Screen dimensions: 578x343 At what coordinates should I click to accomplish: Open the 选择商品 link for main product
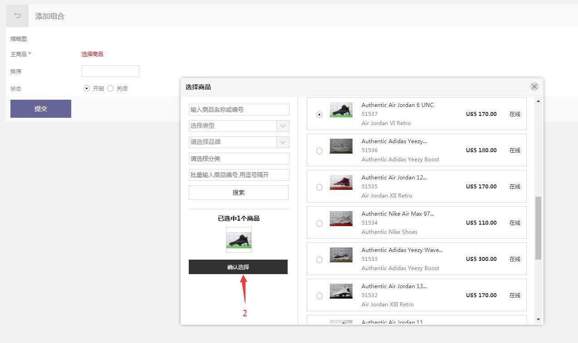pyautogui.click(x=93, y=54)
